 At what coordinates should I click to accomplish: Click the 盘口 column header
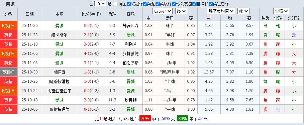[x=170, y=18]
